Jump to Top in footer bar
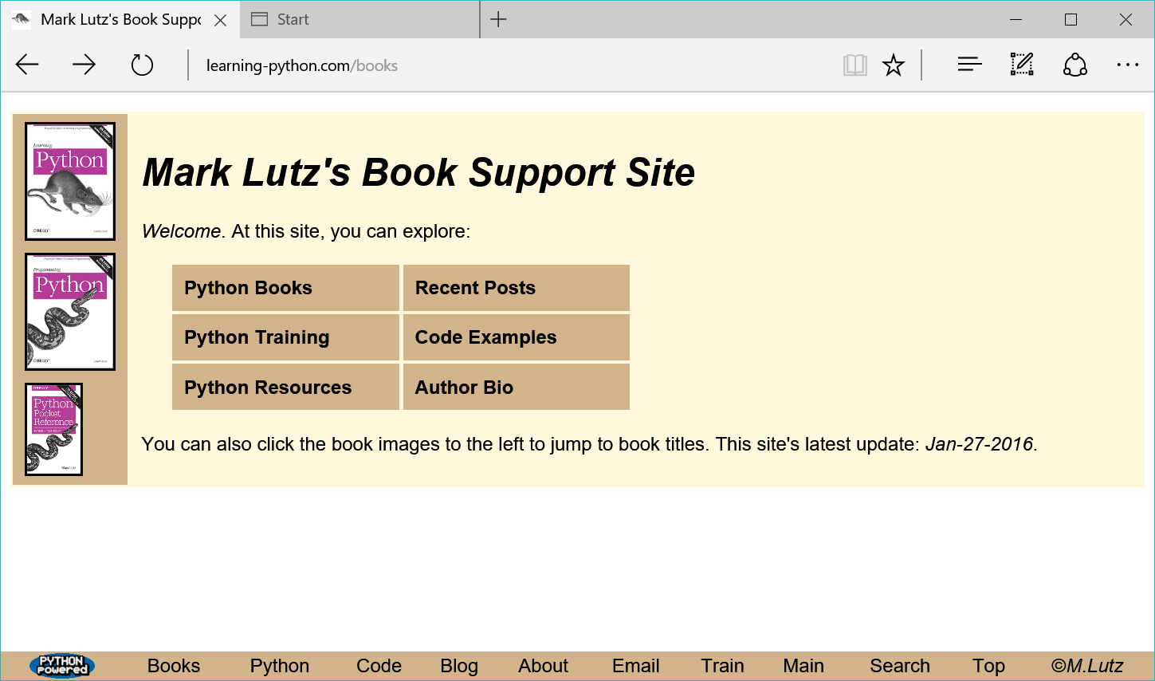1155x681 pixels. pos(988,666)
